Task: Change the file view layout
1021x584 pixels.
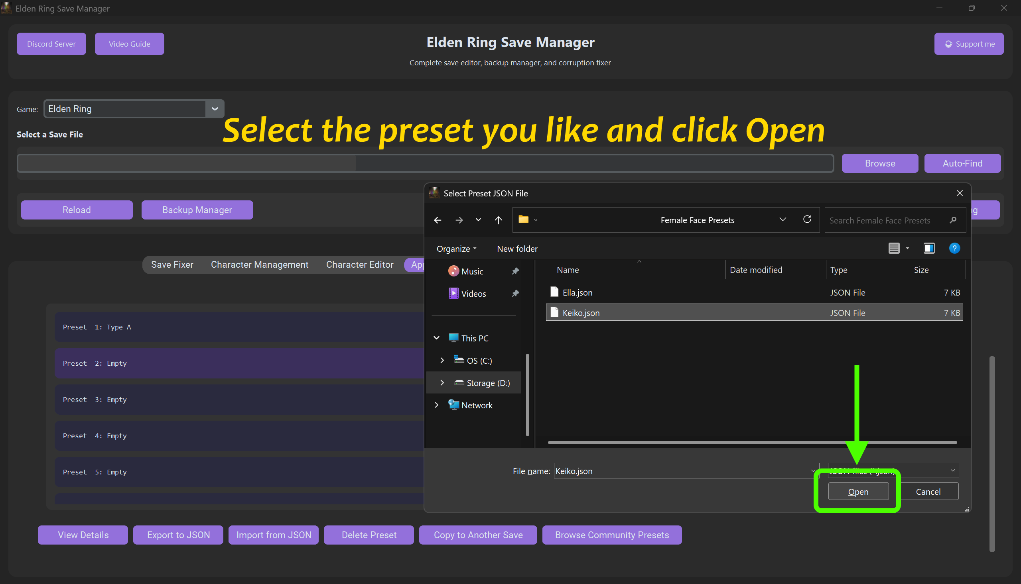Action: point(894,248)
